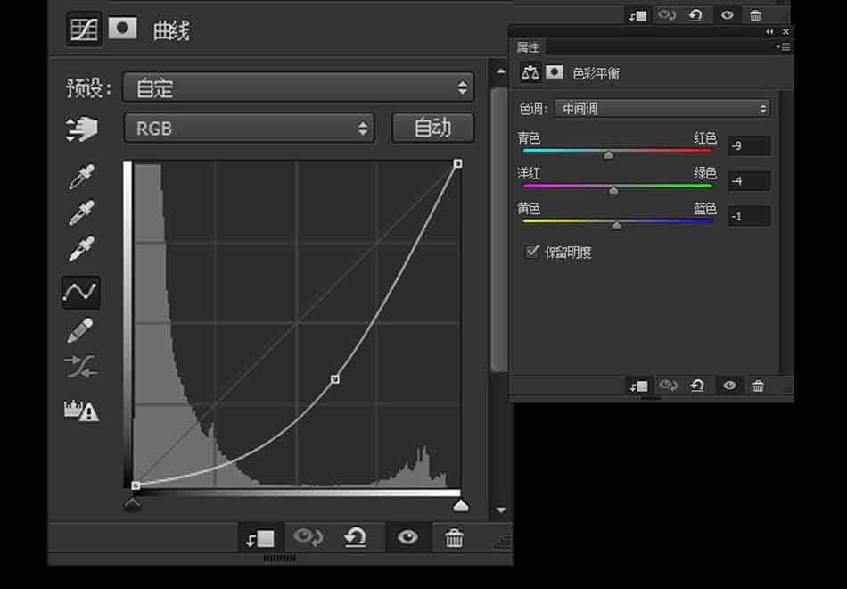Pick the gray point eyedropper
Image resolution: width=847 pixels, height=589 pixels.
(81, 212)
